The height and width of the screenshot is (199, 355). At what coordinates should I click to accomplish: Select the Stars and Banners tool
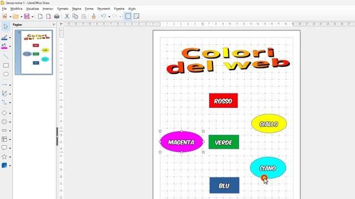coord(4,156)
